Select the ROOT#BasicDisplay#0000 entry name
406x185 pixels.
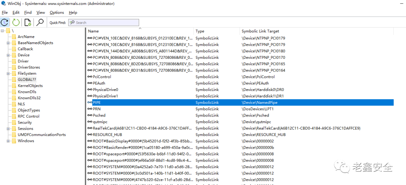tap(143, 141)
